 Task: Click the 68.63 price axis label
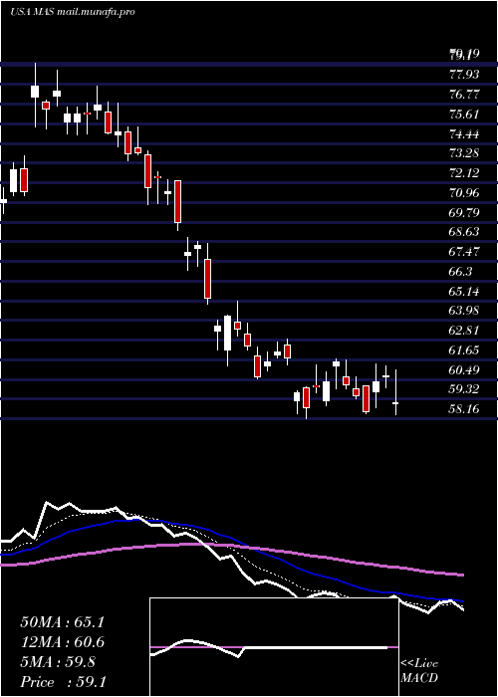click(x=464, y=232)
